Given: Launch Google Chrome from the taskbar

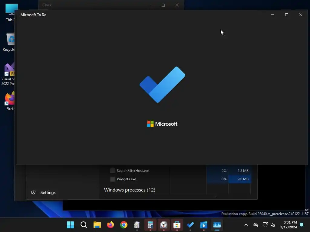Looking at the screenshot, I should pos(124,225).
